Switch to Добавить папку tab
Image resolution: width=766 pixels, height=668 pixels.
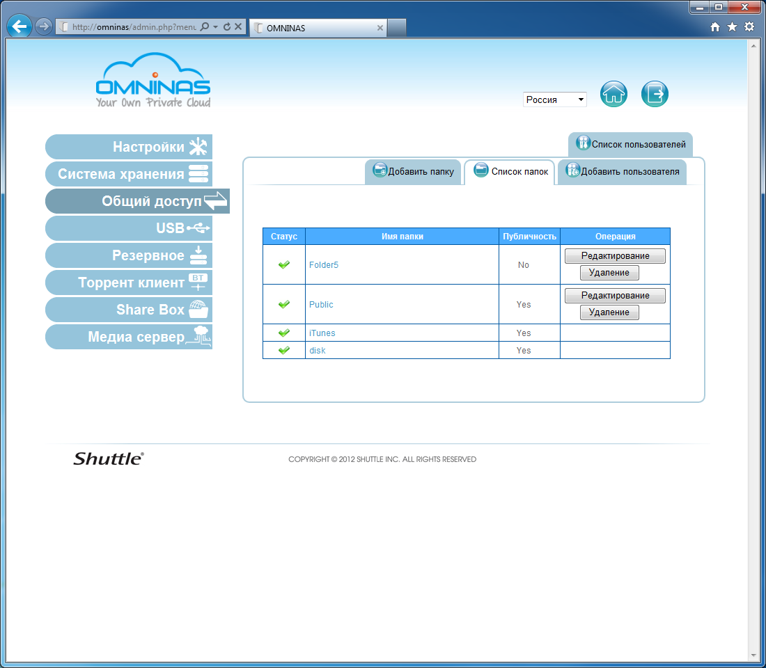coord(413,172)
